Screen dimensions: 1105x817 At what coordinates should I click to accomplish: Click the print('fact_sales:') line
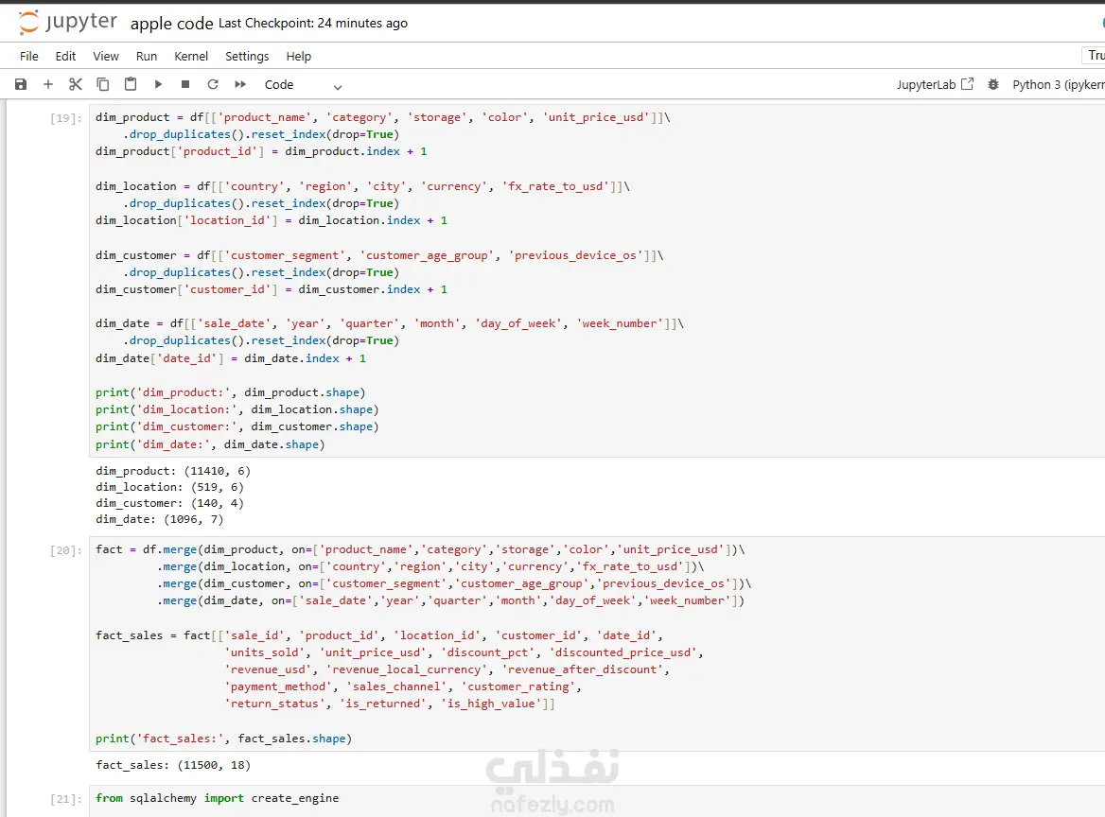(x=223, y=739)
